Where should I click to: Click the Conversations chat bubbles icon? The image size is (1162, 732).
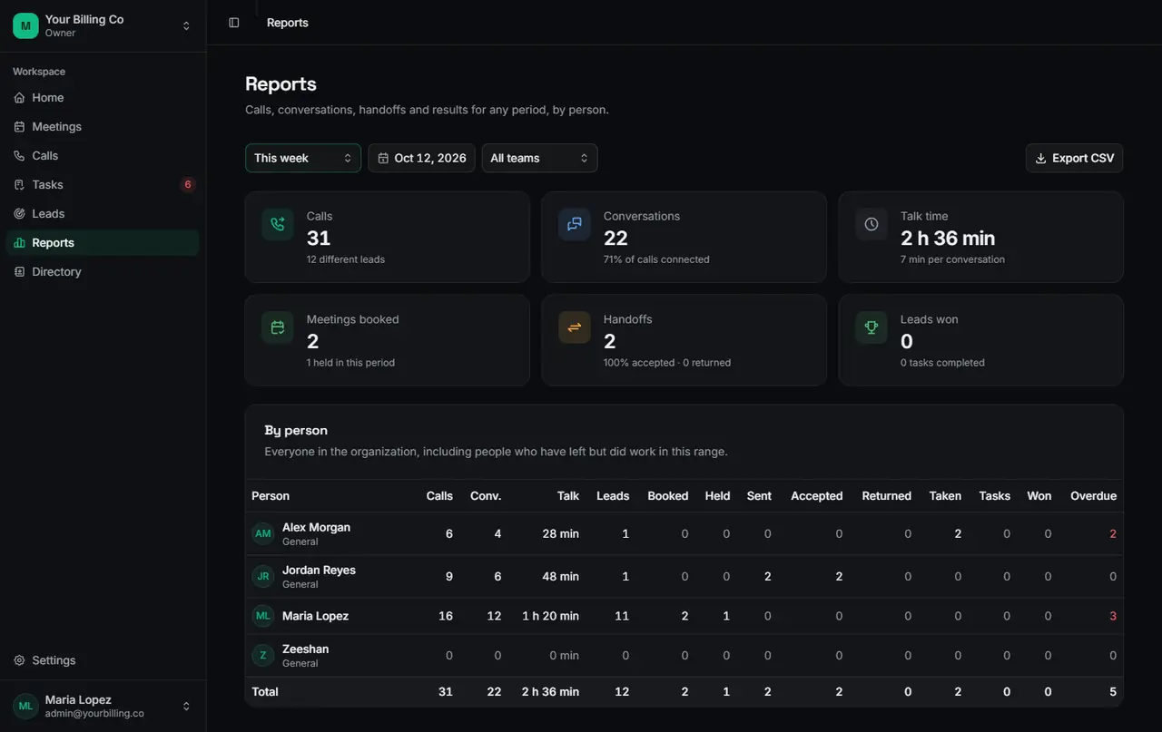coord(575,224)
